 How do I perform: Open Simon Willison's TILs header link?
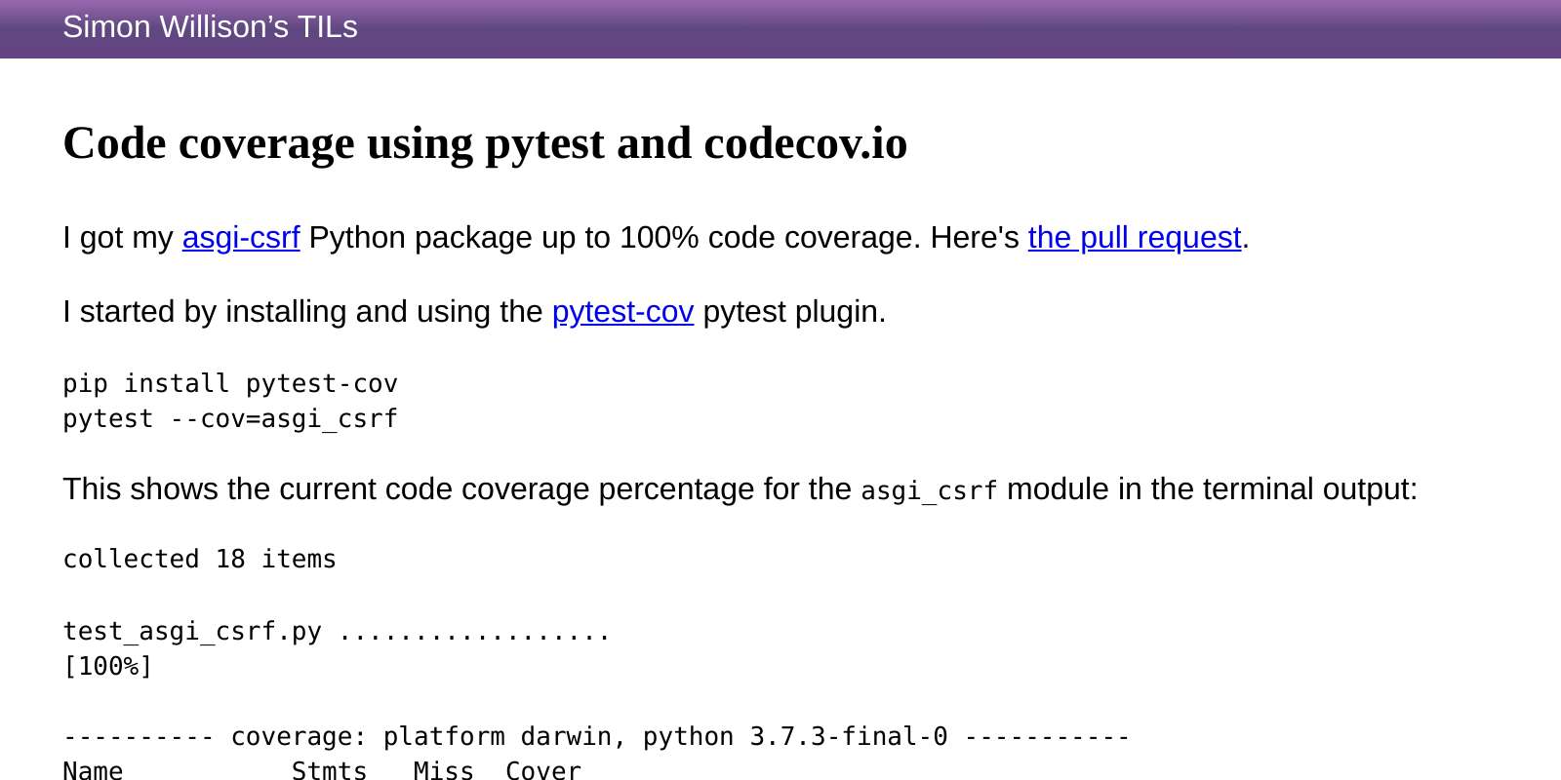(x=210, y=26)
